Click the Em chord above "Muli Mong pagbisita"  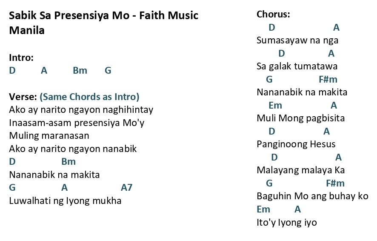tap(275, 105)
